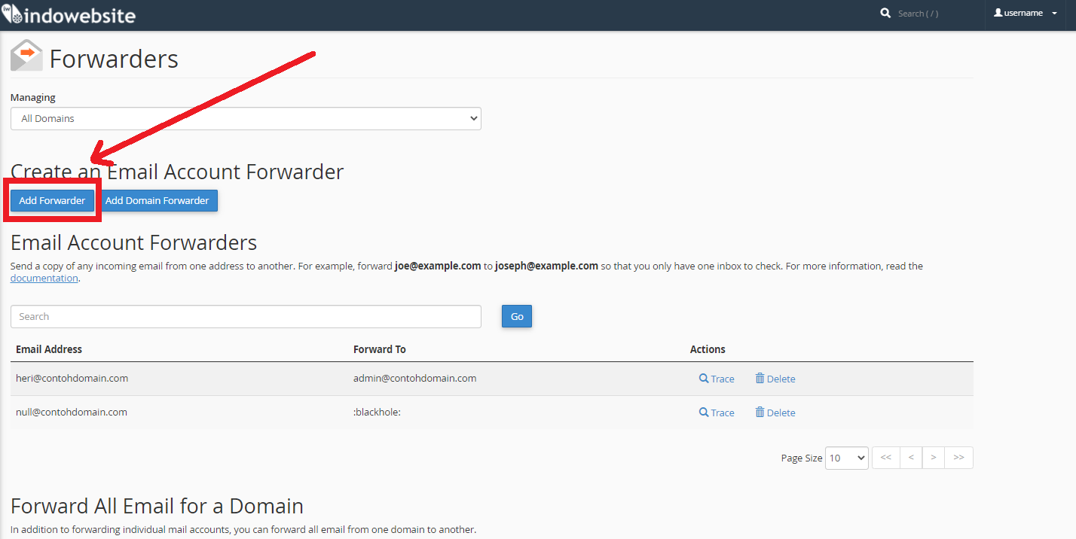
Task: Click the Add Forwarder button
Action: pos(52,200)
